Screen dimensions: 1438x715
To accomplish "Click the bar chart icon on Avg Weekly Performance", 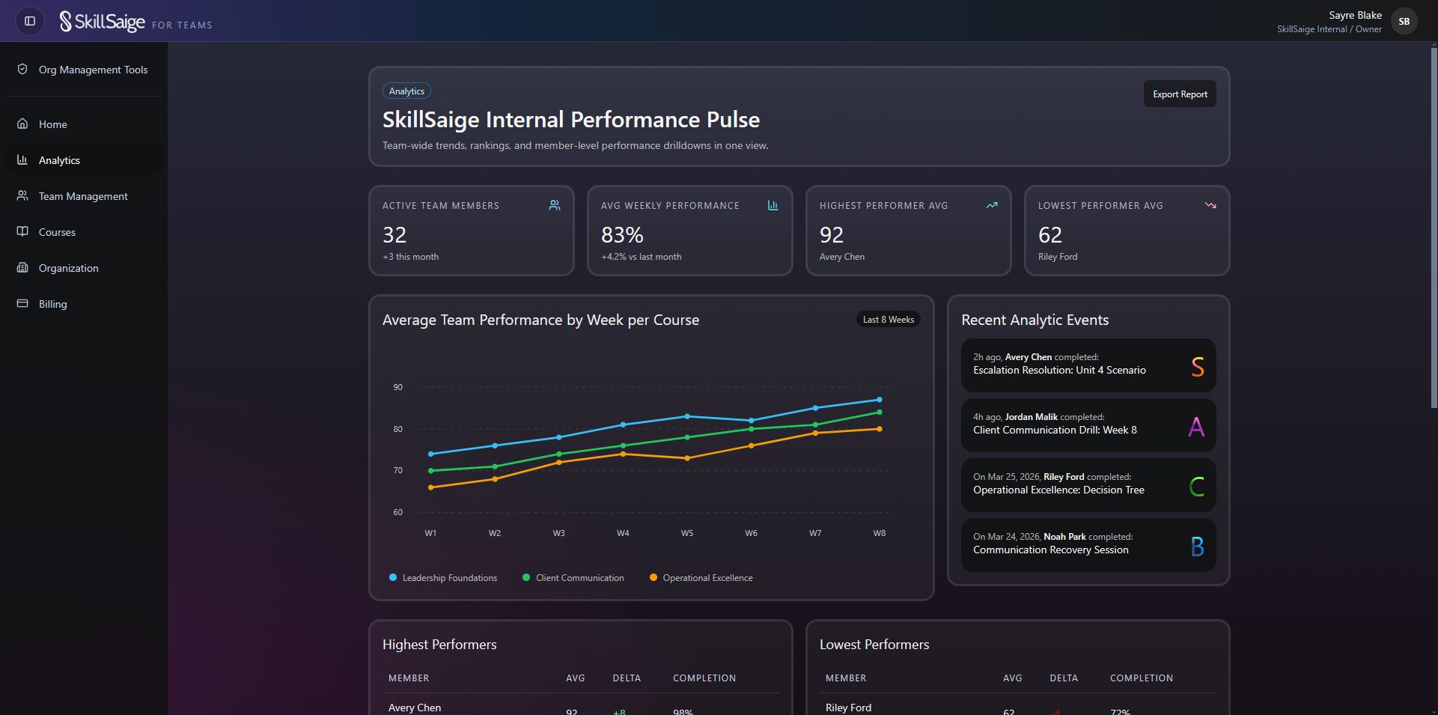I will point(773,205).
